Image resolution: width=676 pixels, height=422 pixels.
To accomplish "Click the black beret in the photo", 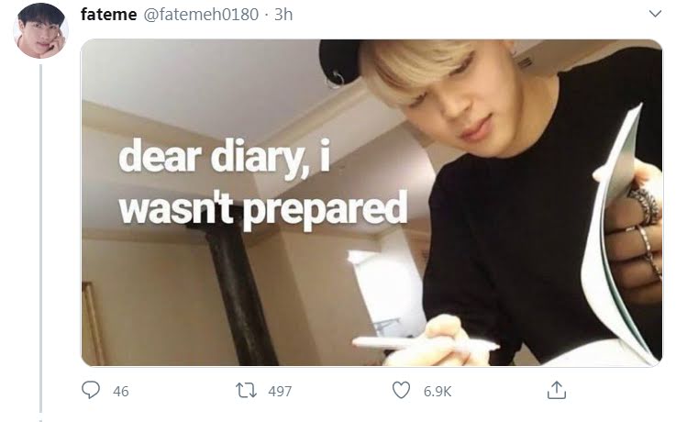I will (x=340, y=61).
